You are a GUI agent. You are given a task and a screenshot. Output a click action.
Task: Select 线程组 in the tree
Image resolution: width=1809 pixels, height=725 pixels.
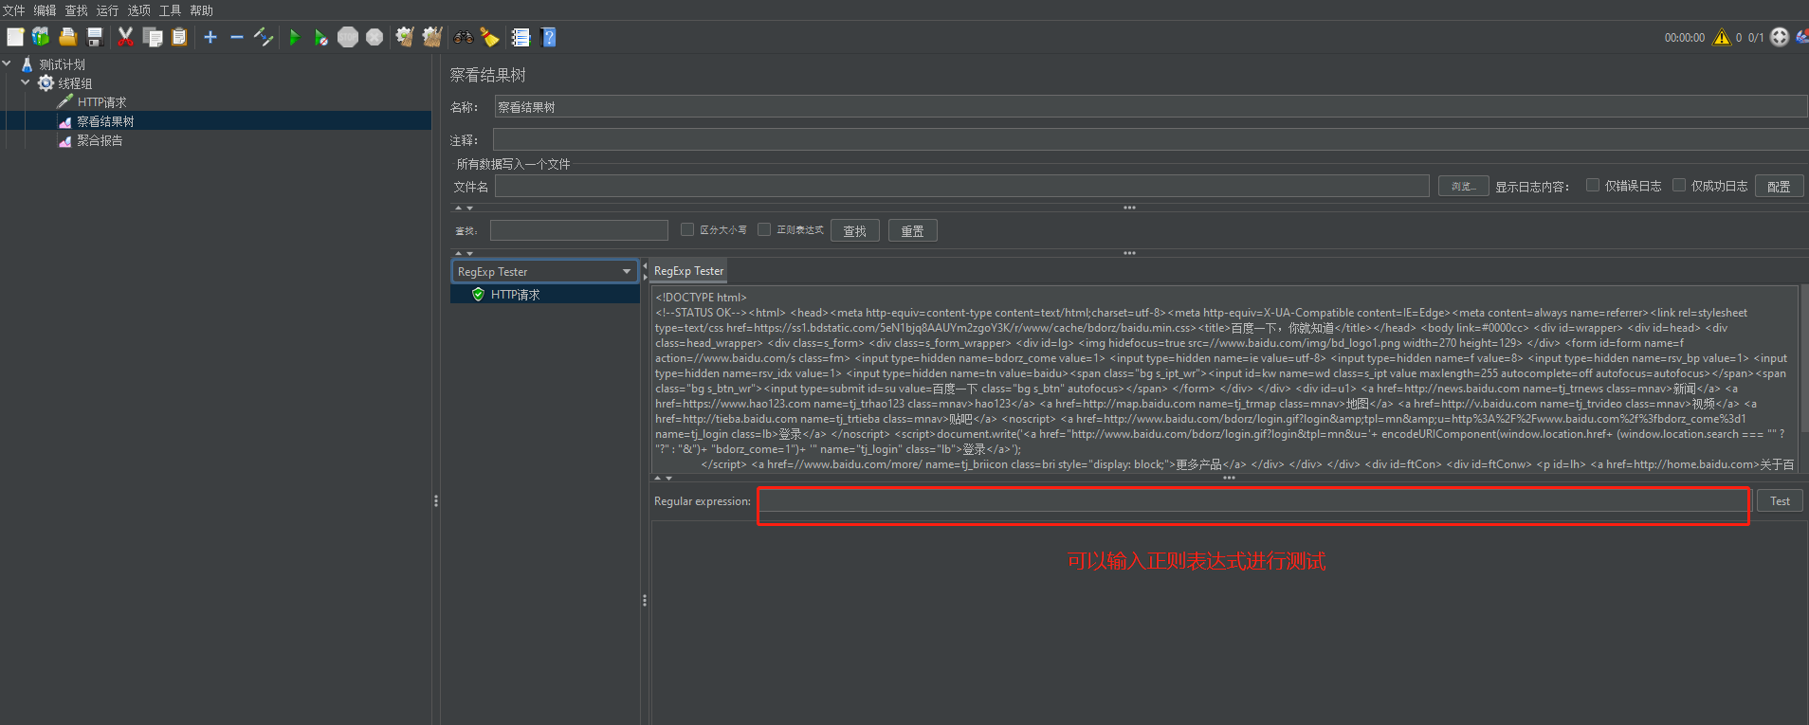75,83
